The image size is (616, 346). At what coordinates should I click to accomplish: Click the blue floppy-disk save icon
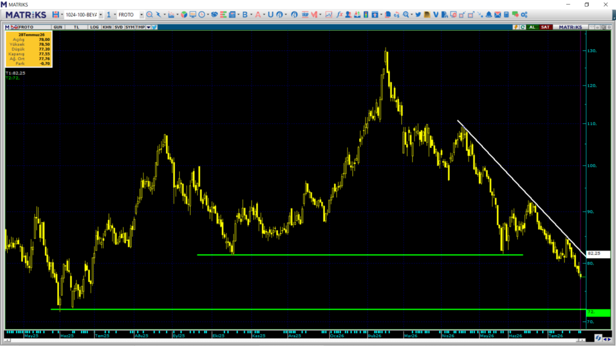tap(55, 14)
